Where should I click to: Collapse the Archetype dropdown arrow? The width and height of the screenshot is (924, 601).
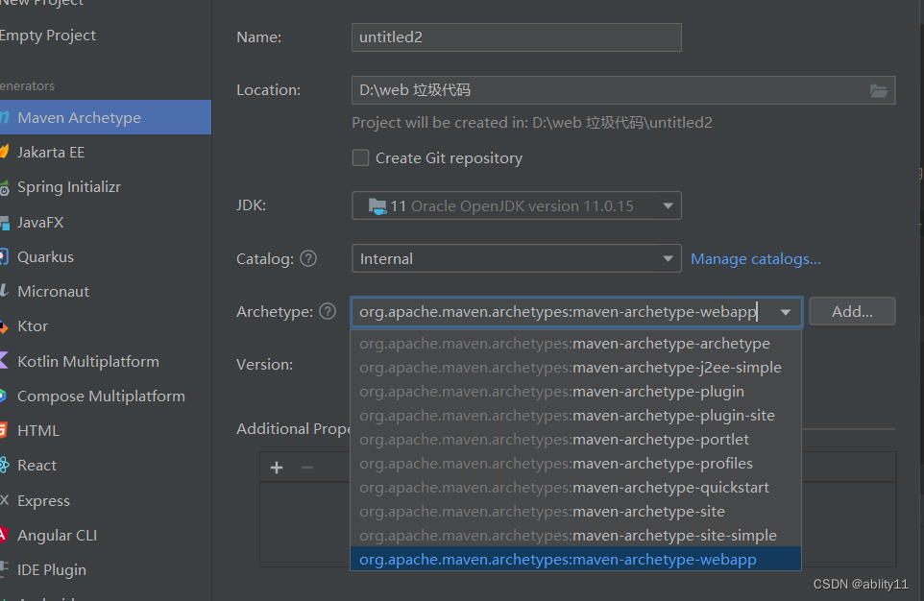786,312
